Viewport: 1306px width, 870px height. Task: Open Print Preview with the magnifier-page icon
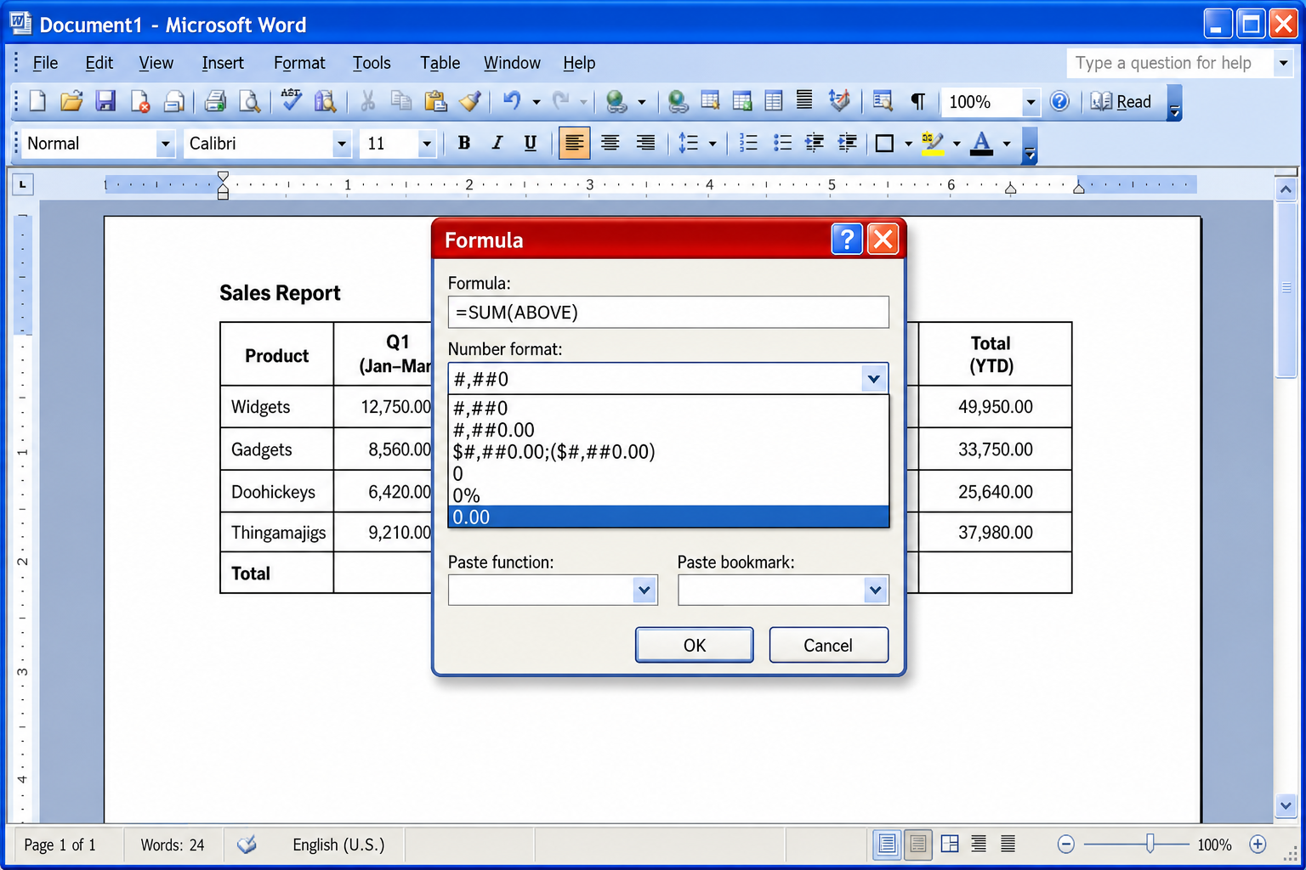(249, 102)
